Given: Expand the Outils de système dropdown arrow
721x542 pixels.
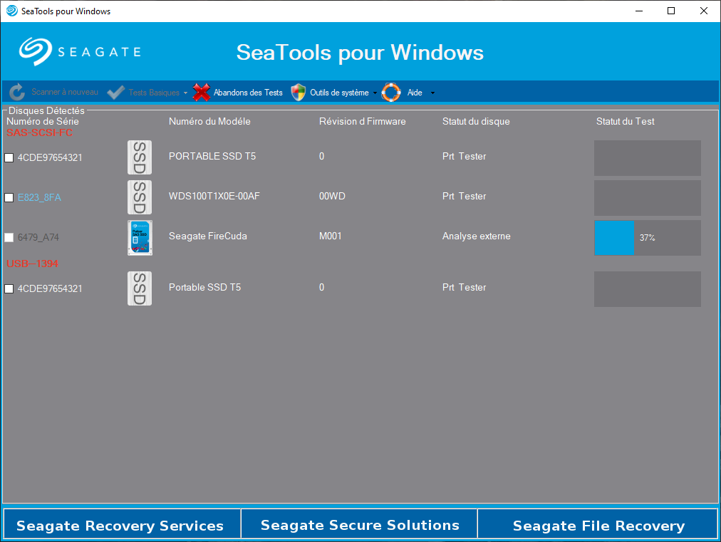Looking at the screenshot, I should click(375, 93).
